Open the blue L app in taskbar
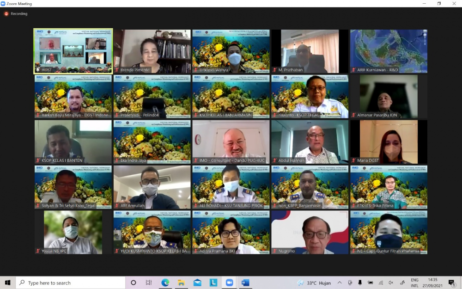The height and width of the screenshot is (289, 462). (x=213, y=283)
